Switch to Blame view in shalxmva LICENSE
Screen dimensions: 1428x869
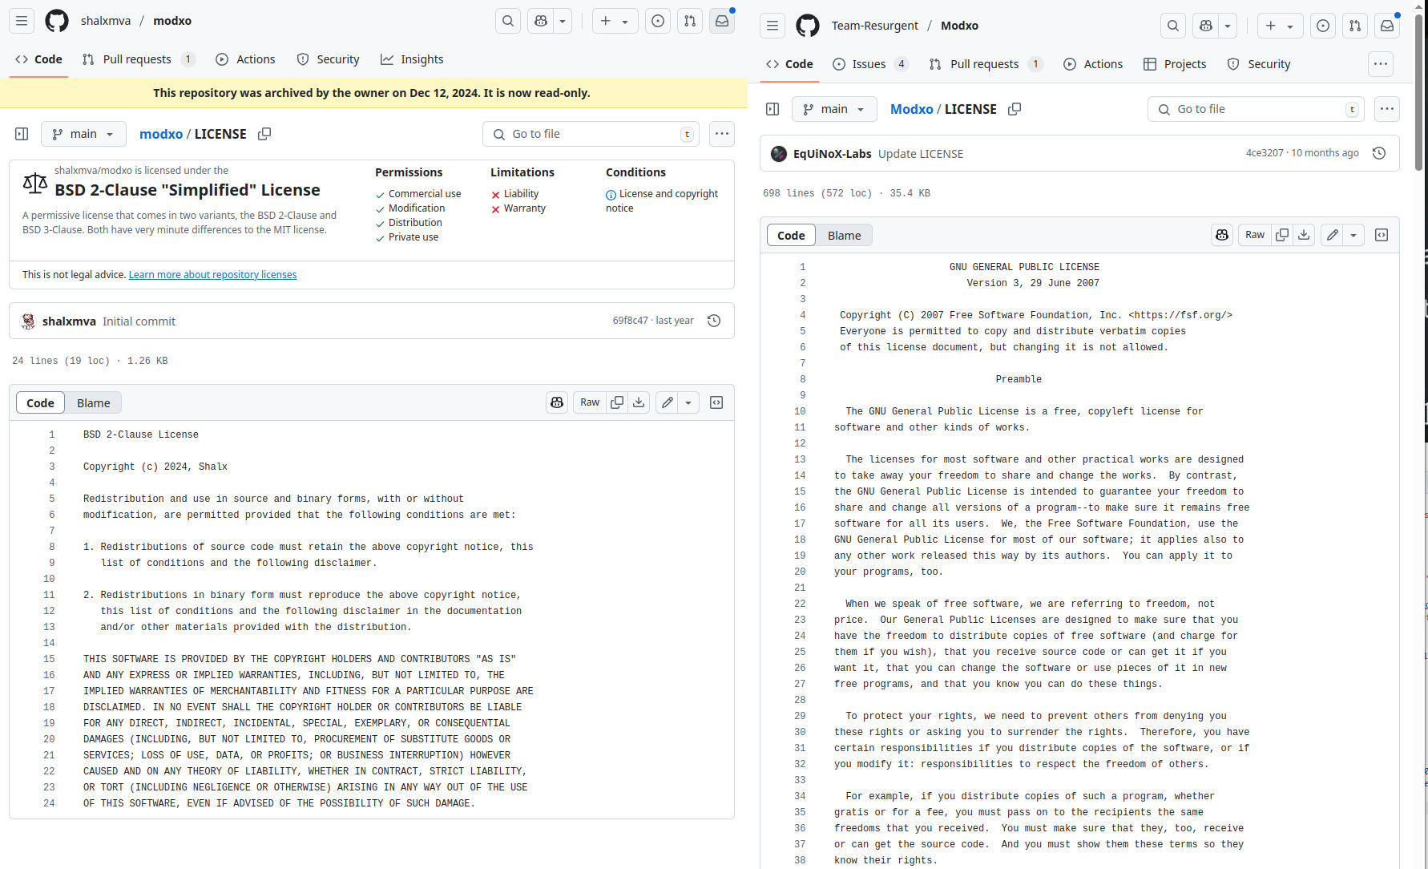click(94, 402)
